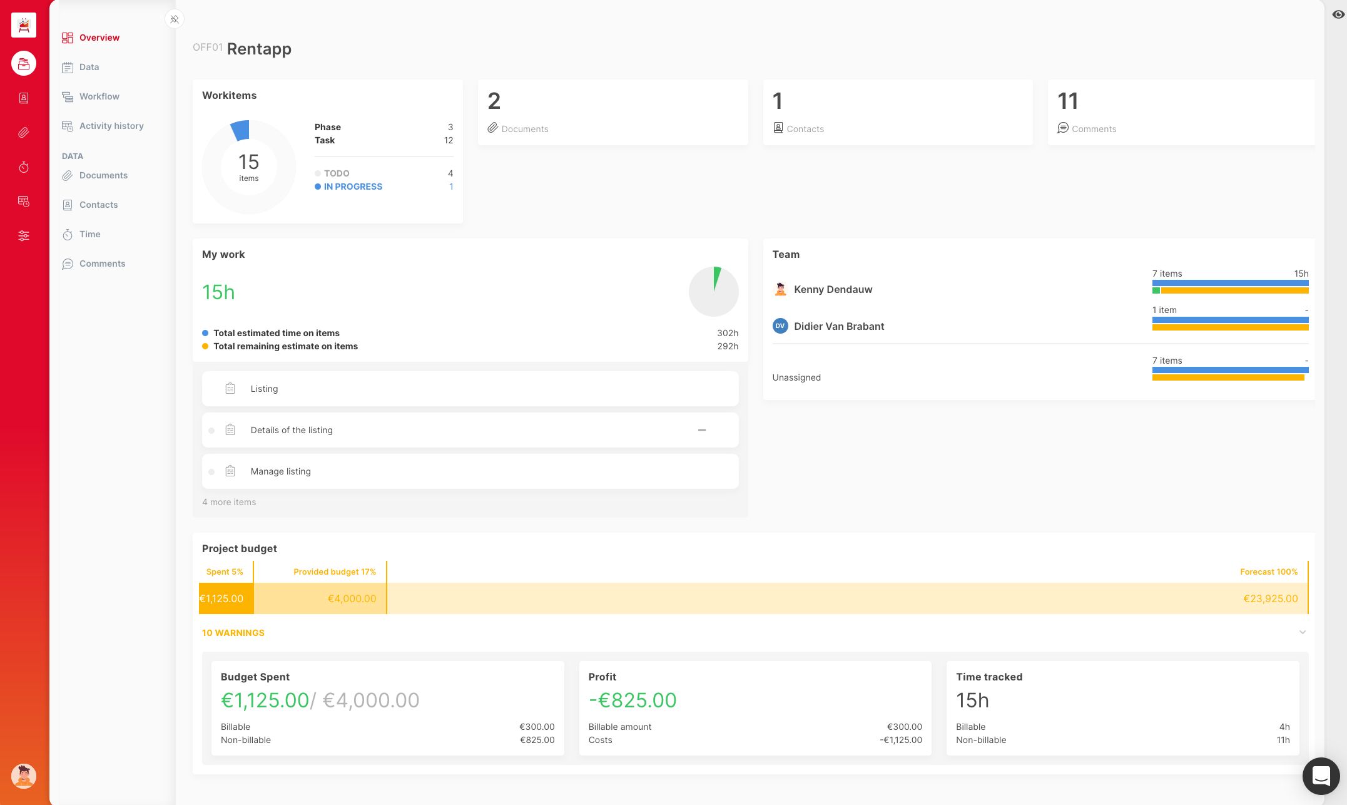Collapse the Details of the listing row
This screenshot has width=1347, height=805.
point(702,430)
